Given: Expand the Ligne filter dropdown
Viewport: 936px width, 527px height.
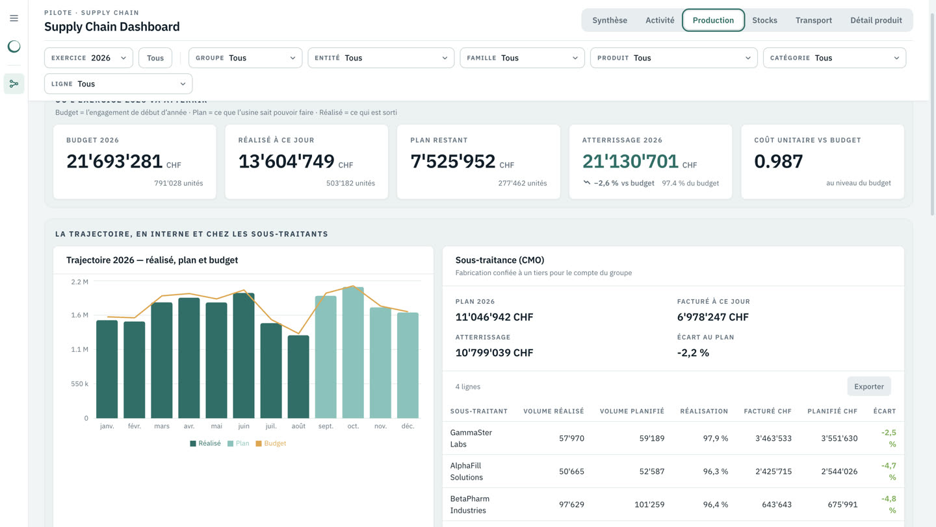Looking at the screenshot, I should (118, 84).
